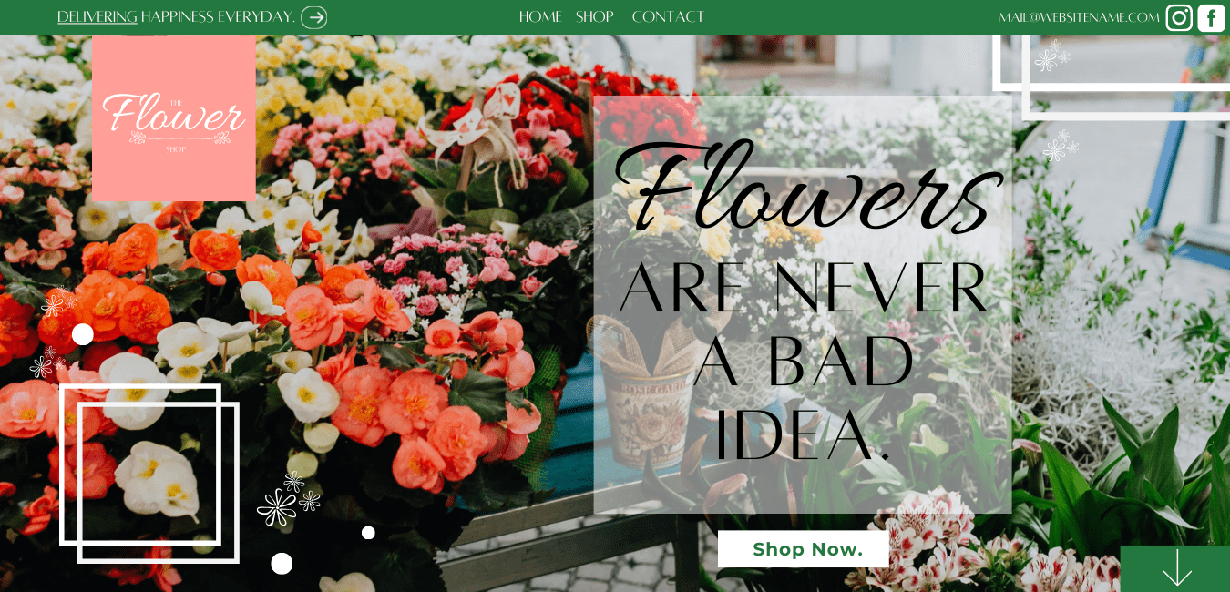Screen dimensions: 1230x592
Task: Click the double white square frame
Action: [x=149, y=474]
